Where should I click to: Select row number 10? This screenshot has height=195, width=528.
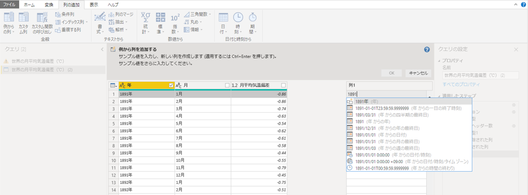coord(113,161)
